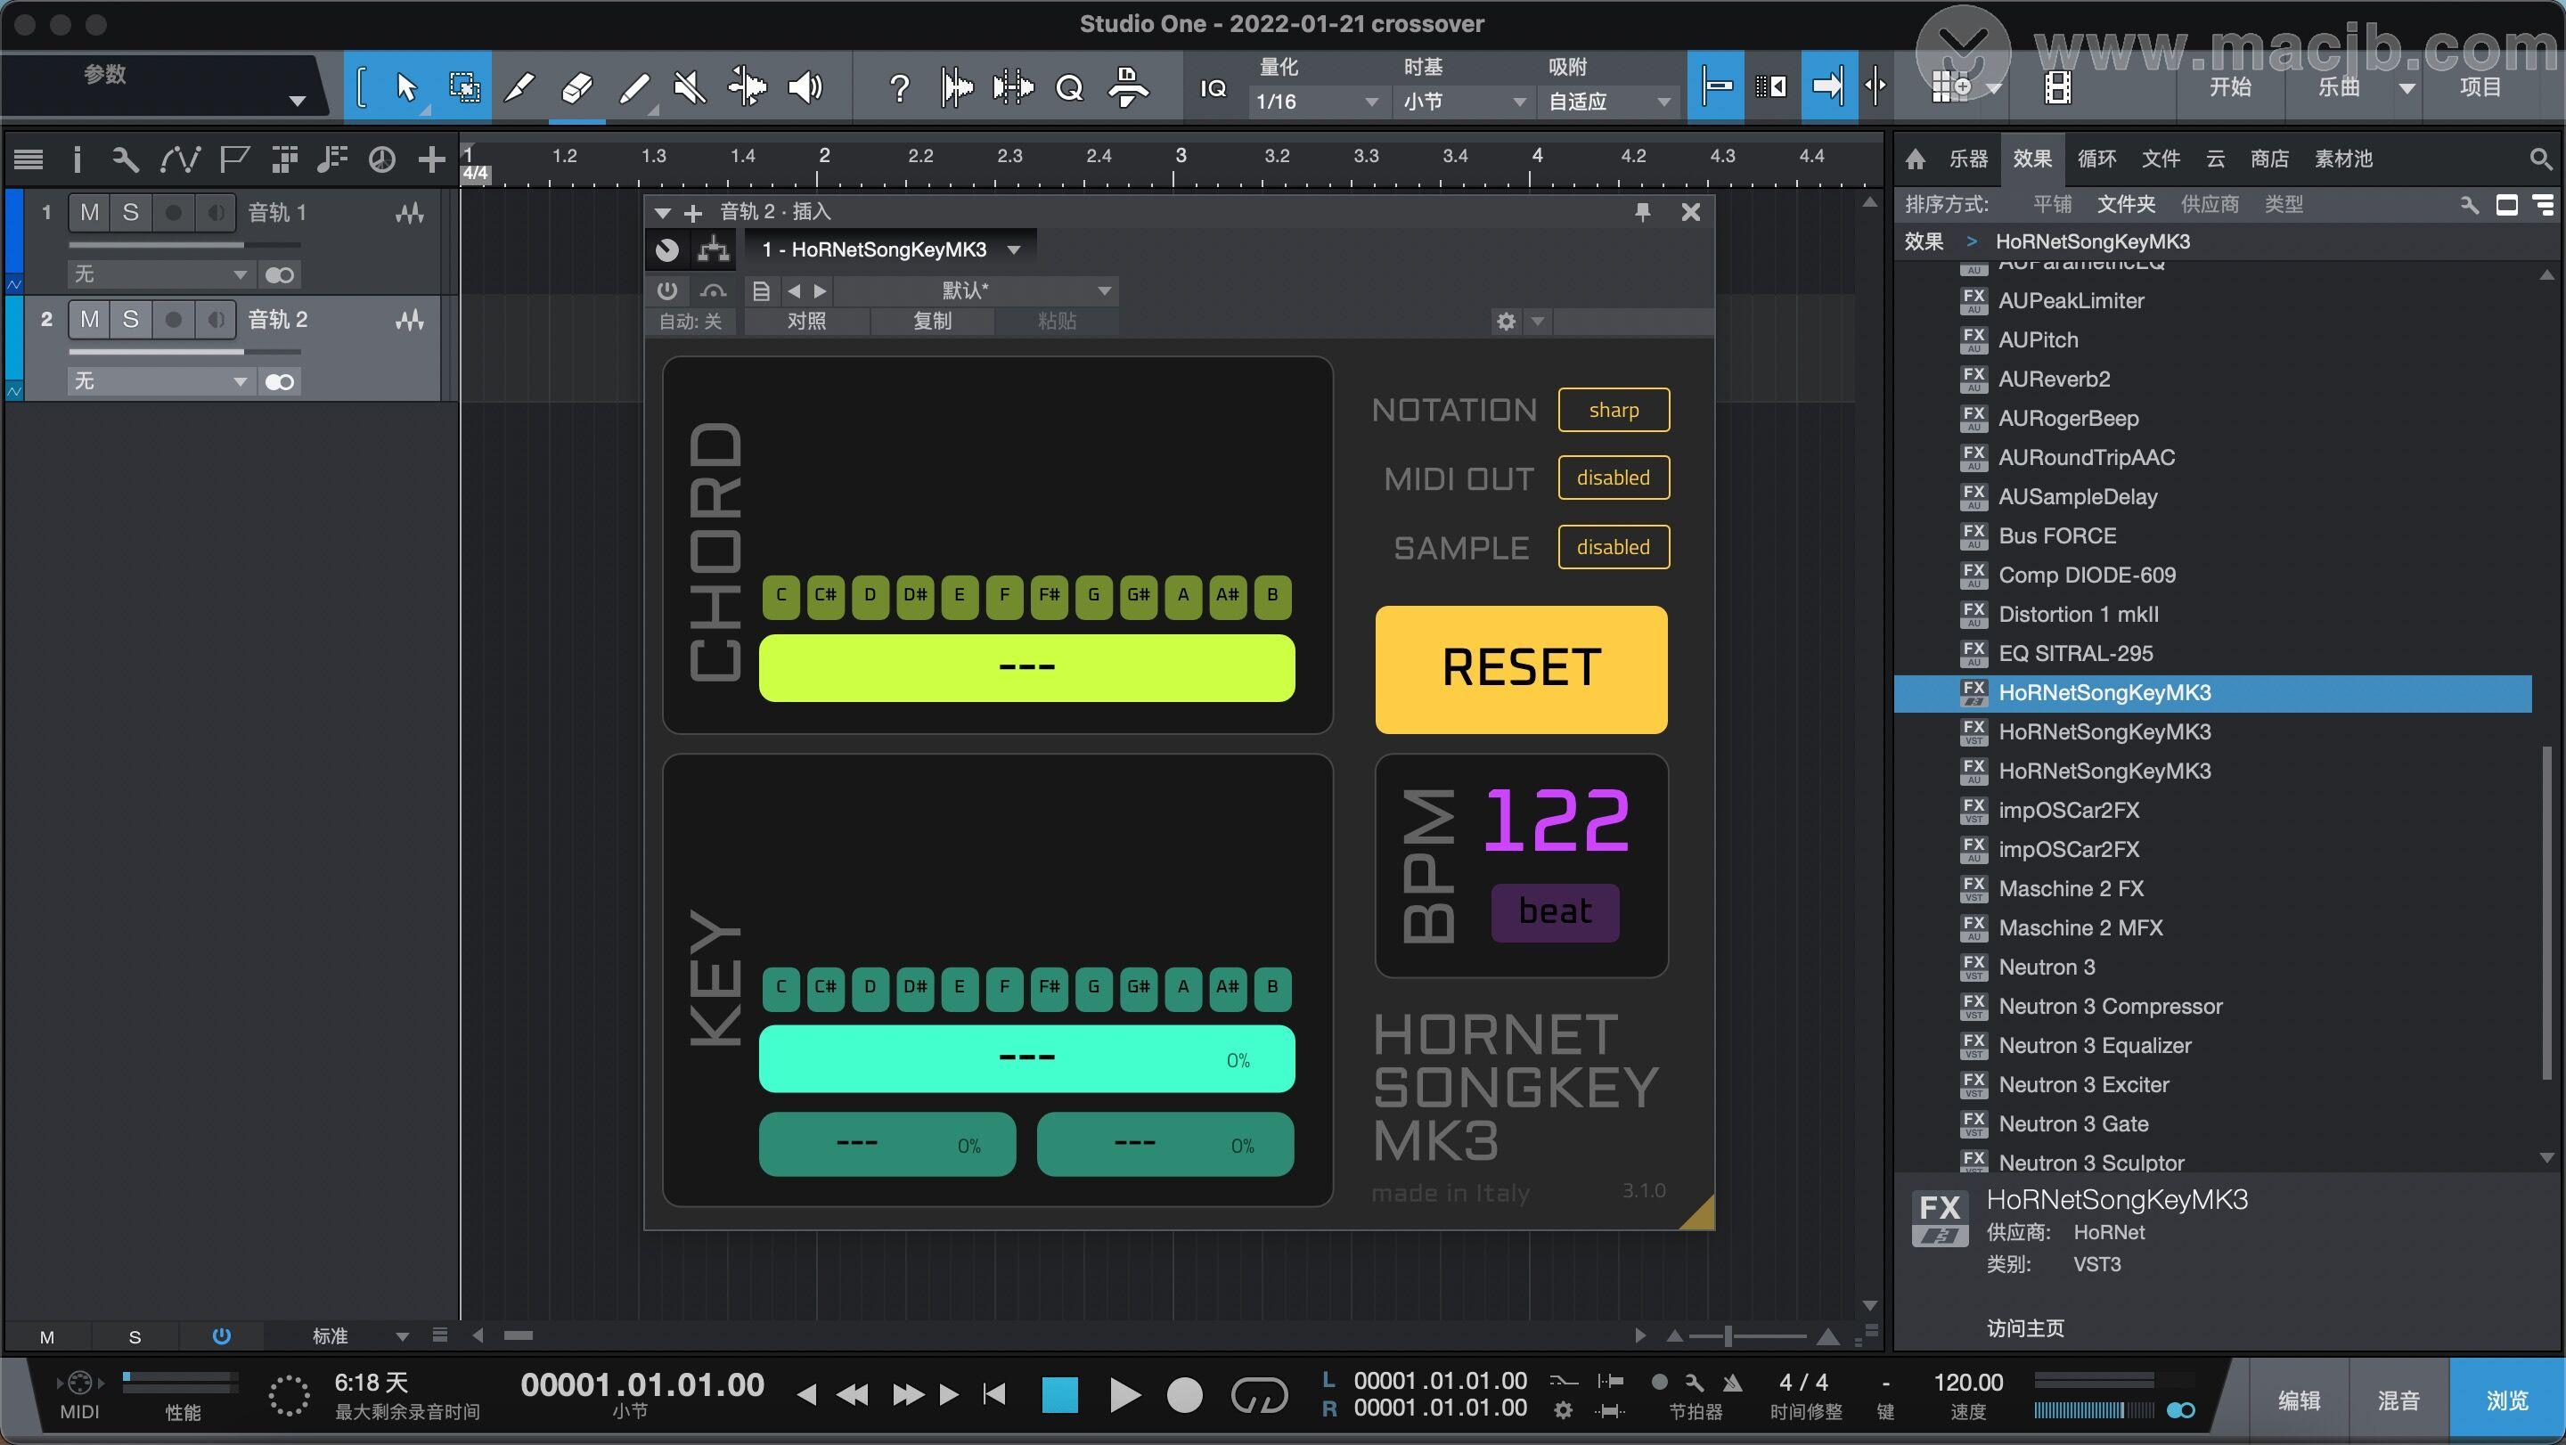Image resolution: width=2566 pixels, height=1445 pixels.
Task: Add tracks with the plus icon
Action: pos(431,159)
